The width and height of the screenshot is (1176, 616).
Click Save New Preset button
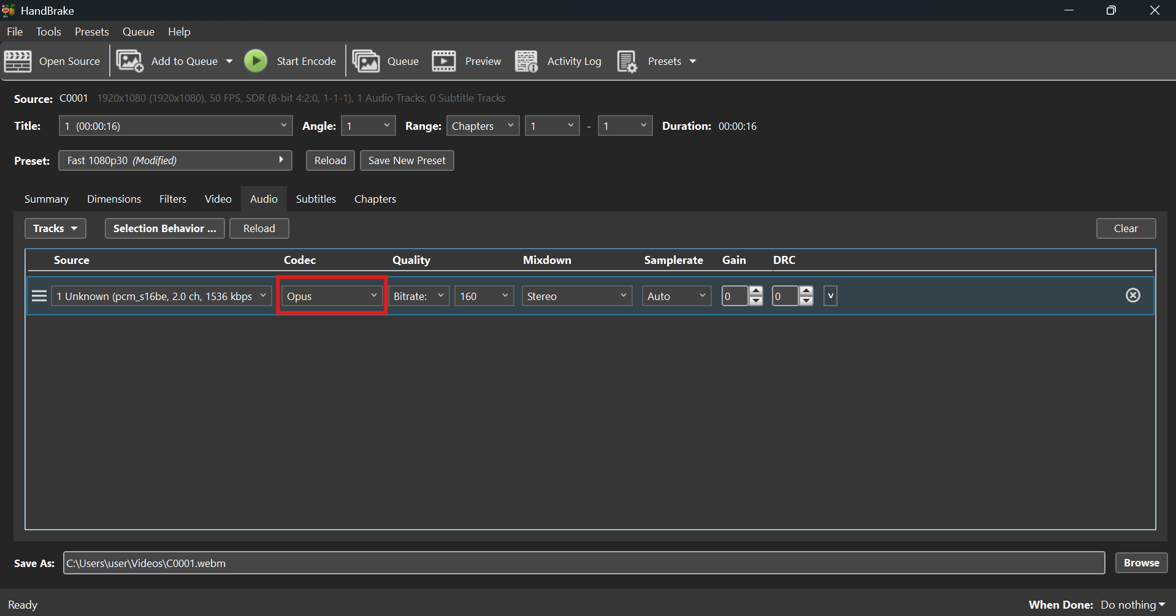tap(407, 160)
